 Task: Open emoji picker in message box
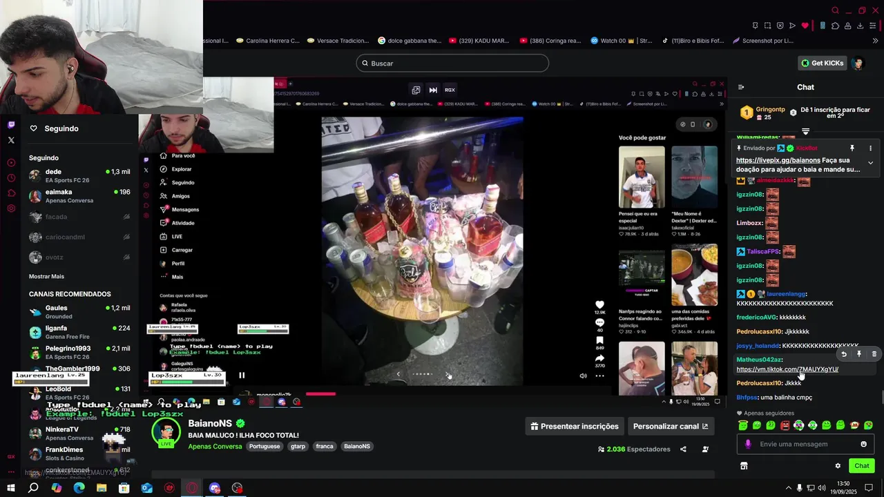tap(863, 445)
